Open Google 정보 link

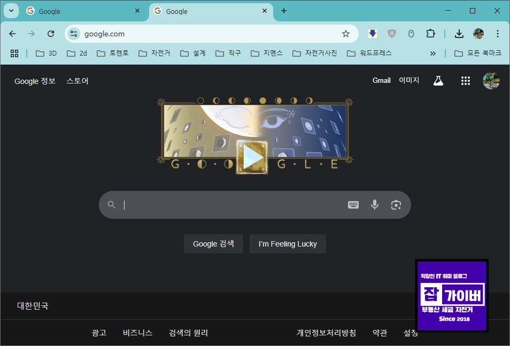tap(35, 81)
